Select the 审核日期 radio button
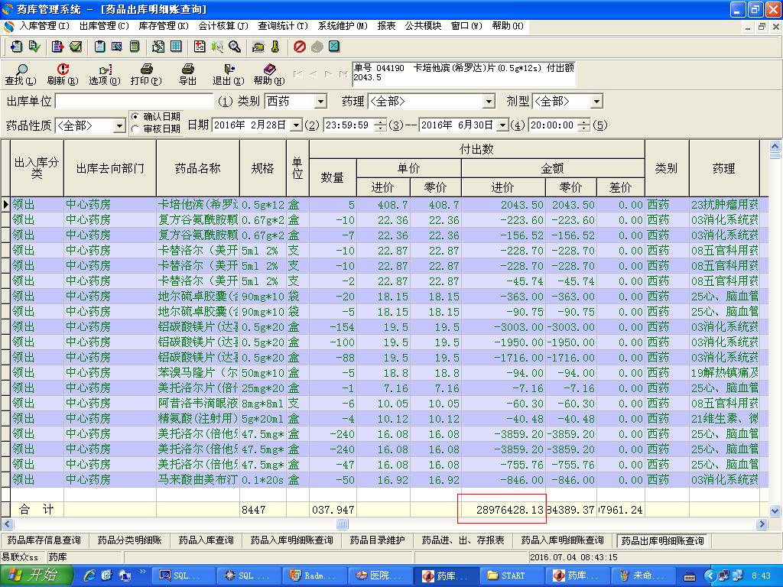The height and width of the screenshot is (587, 783). point(135,128)
